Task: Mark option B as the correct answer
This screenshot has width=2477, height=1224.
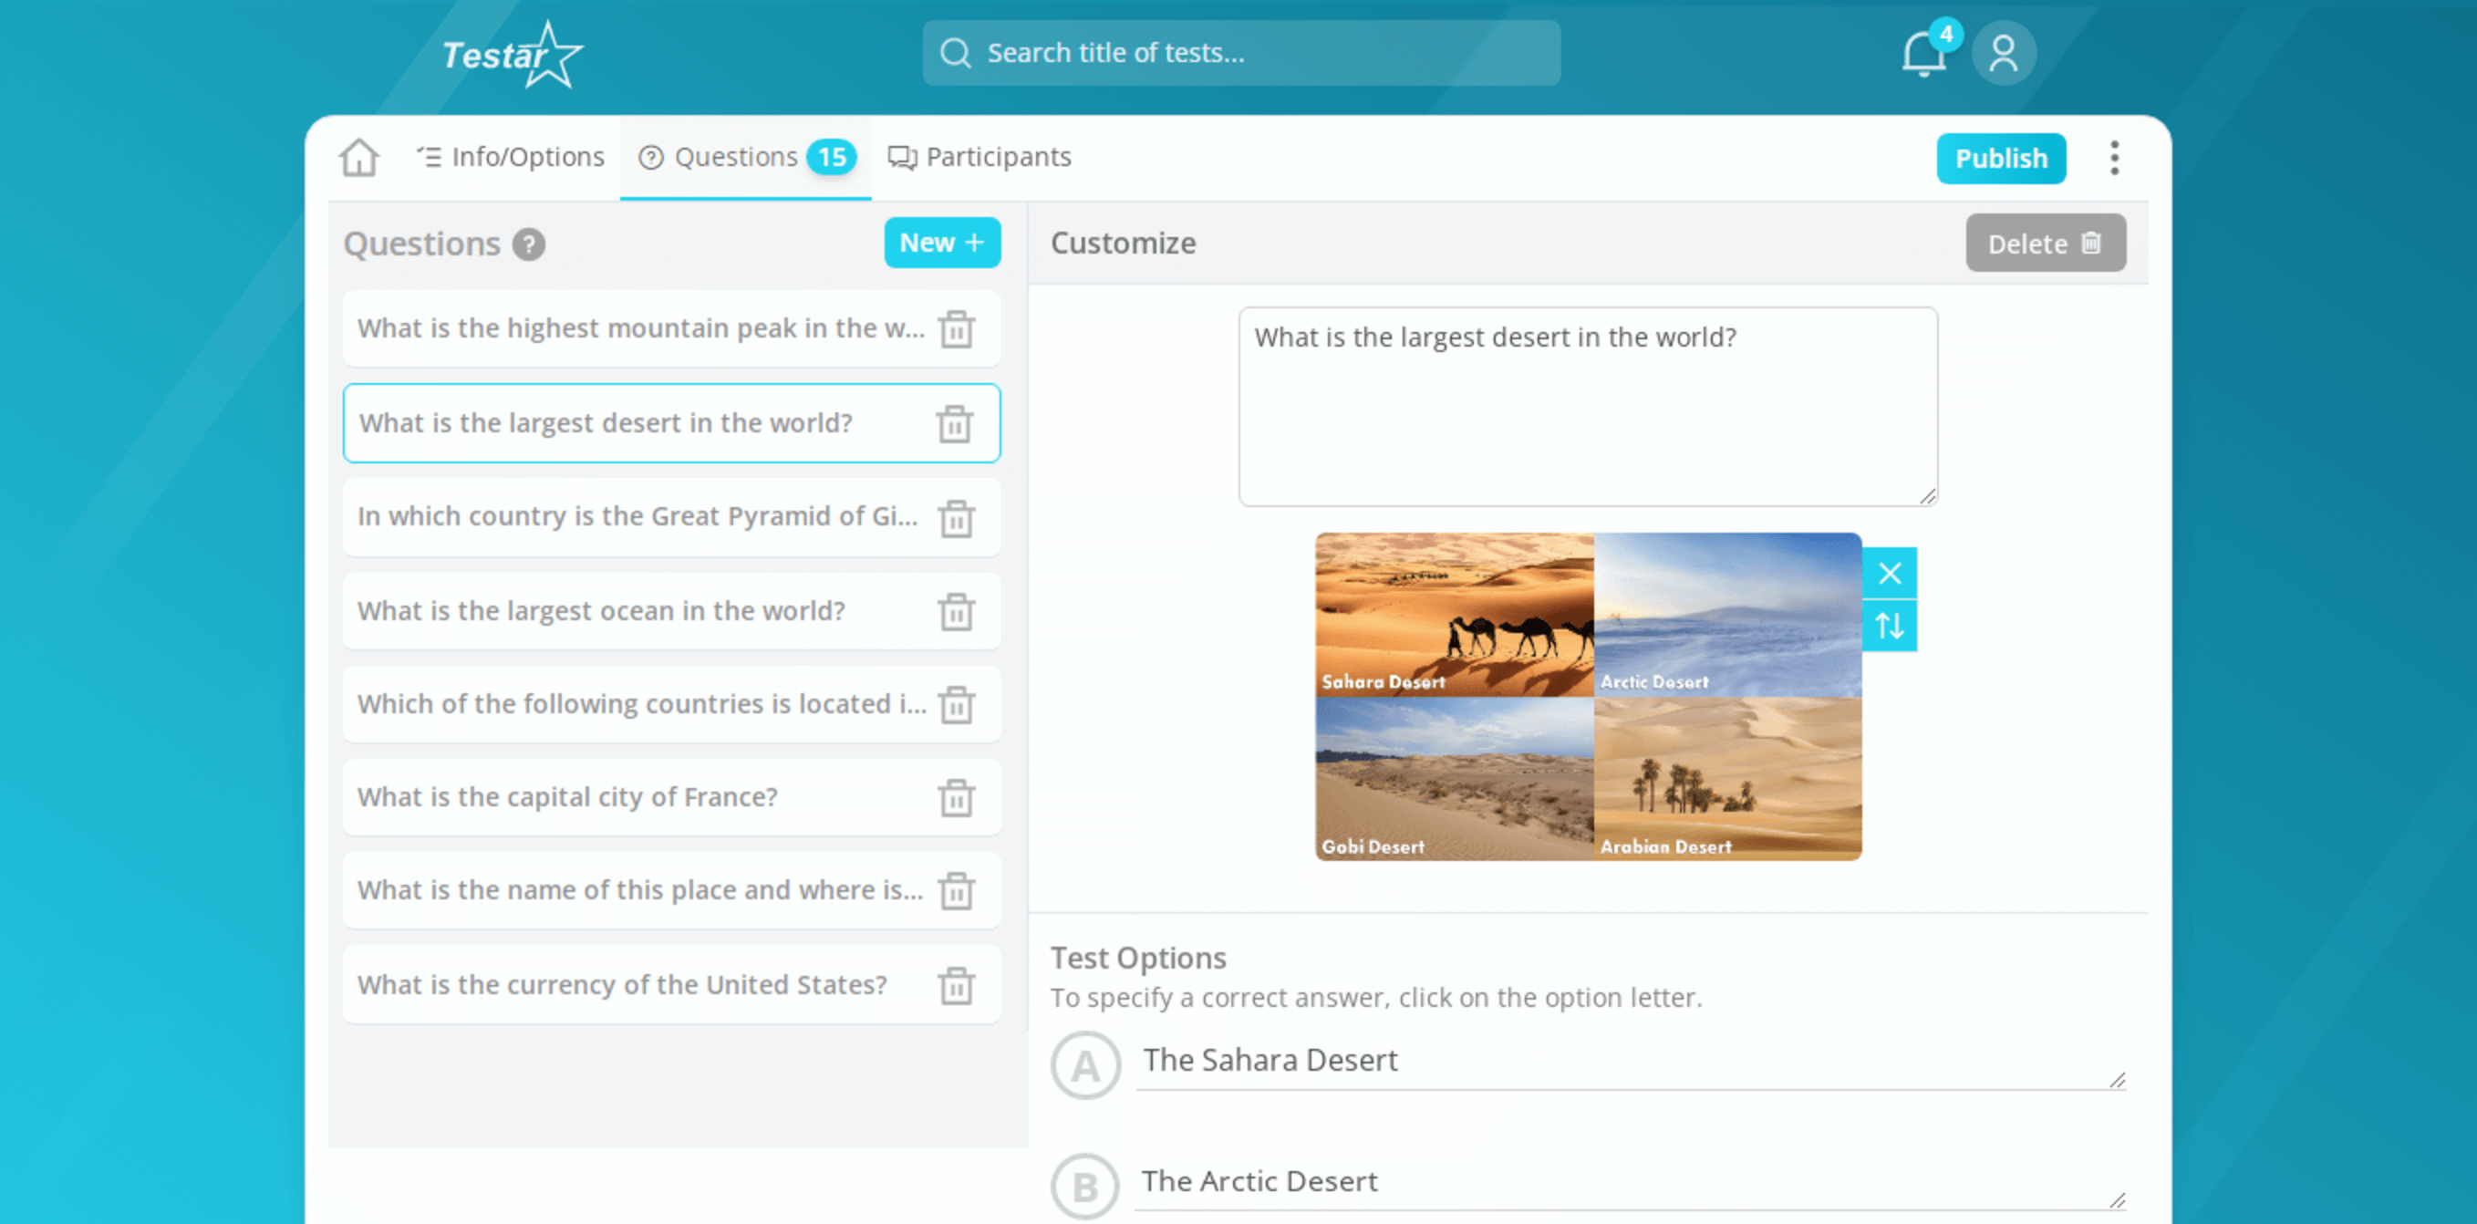Action: [x=1084, y=1187]
